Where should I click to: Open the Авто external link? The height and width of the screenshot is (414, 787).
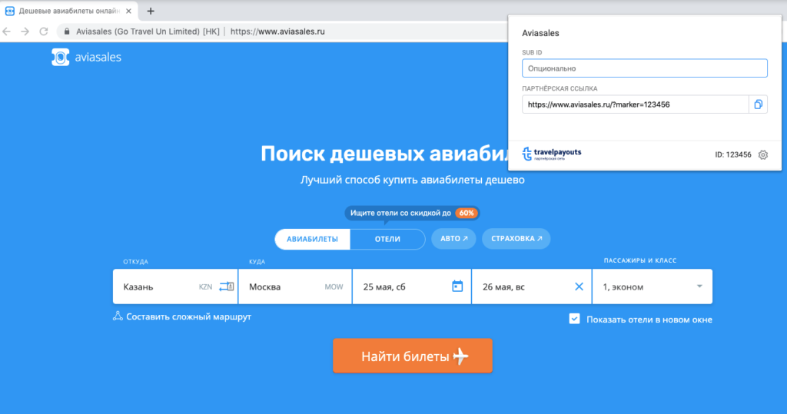click(453, 239)
